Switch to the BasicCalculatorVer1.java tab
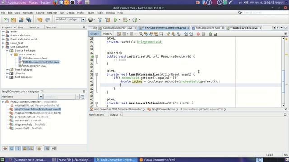289x162 pixels. (x=117, y=28)
